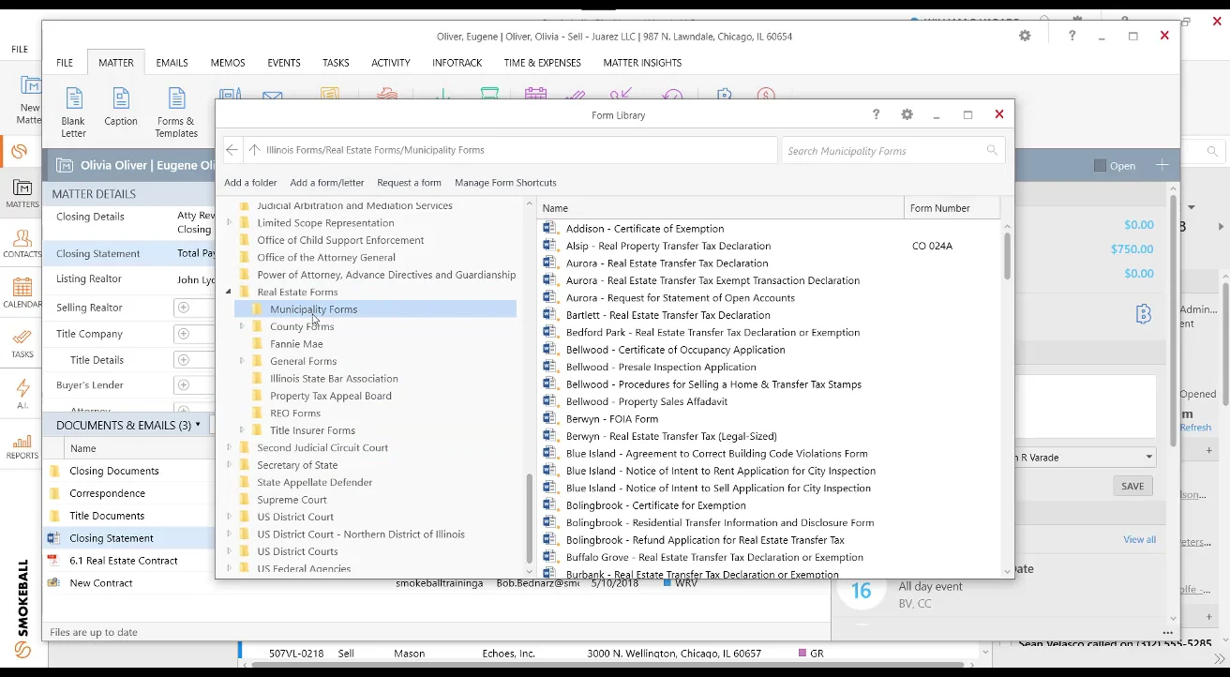Viewport: 1230px width, 677px height.
Task: Open Contacts in left sidebar
Action: [22, 243]
